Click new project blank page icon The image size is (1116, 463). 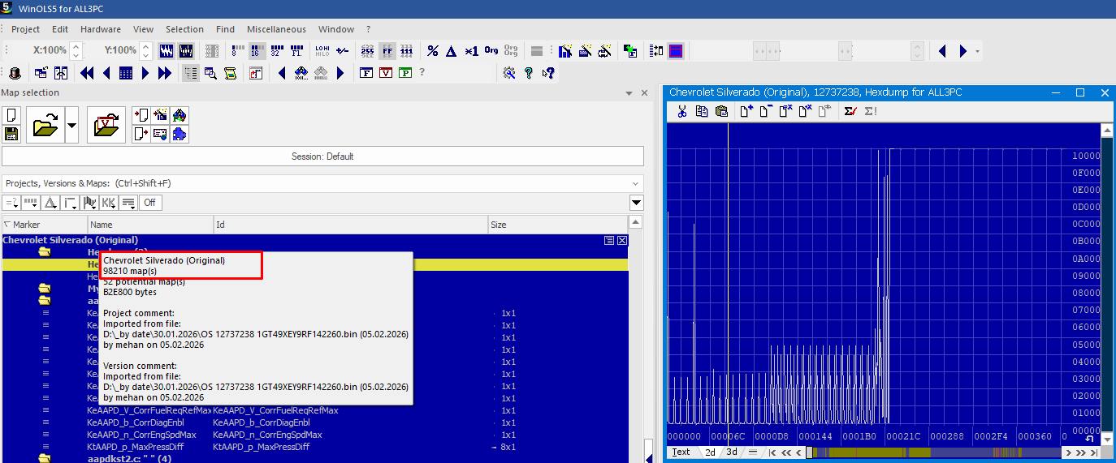[11, 116]
